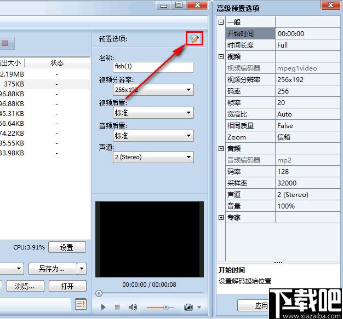
Task: Open the advanced preset editor icon
Action: (x=195, y=38)
